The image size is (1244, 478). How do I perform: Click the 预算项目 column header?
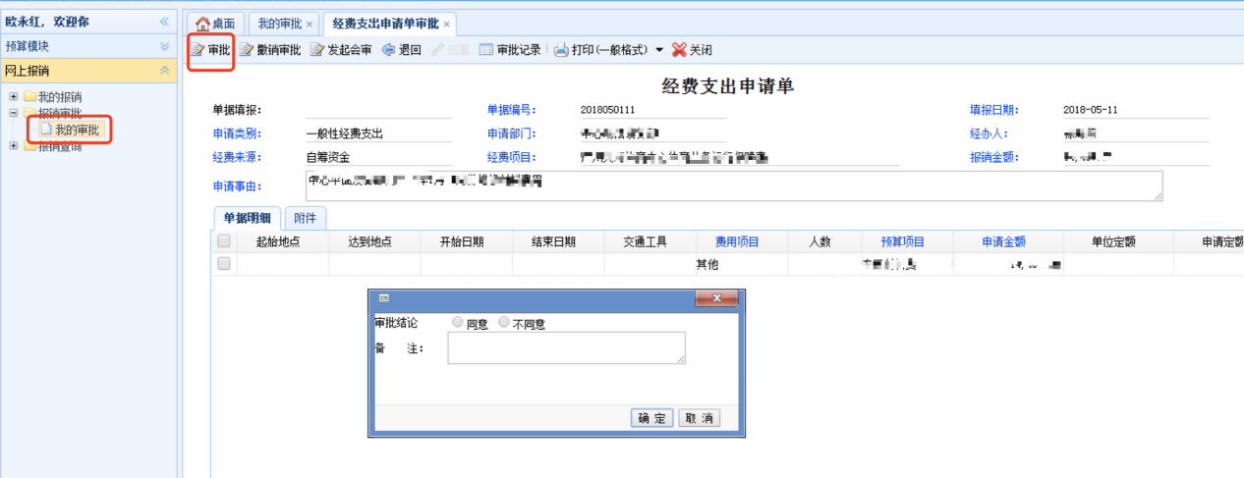[902, 241]
